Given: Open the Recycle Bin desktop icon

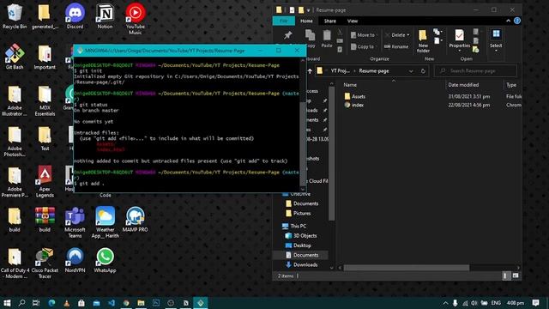Looking at the screenshot, I should tap(15, 17).
